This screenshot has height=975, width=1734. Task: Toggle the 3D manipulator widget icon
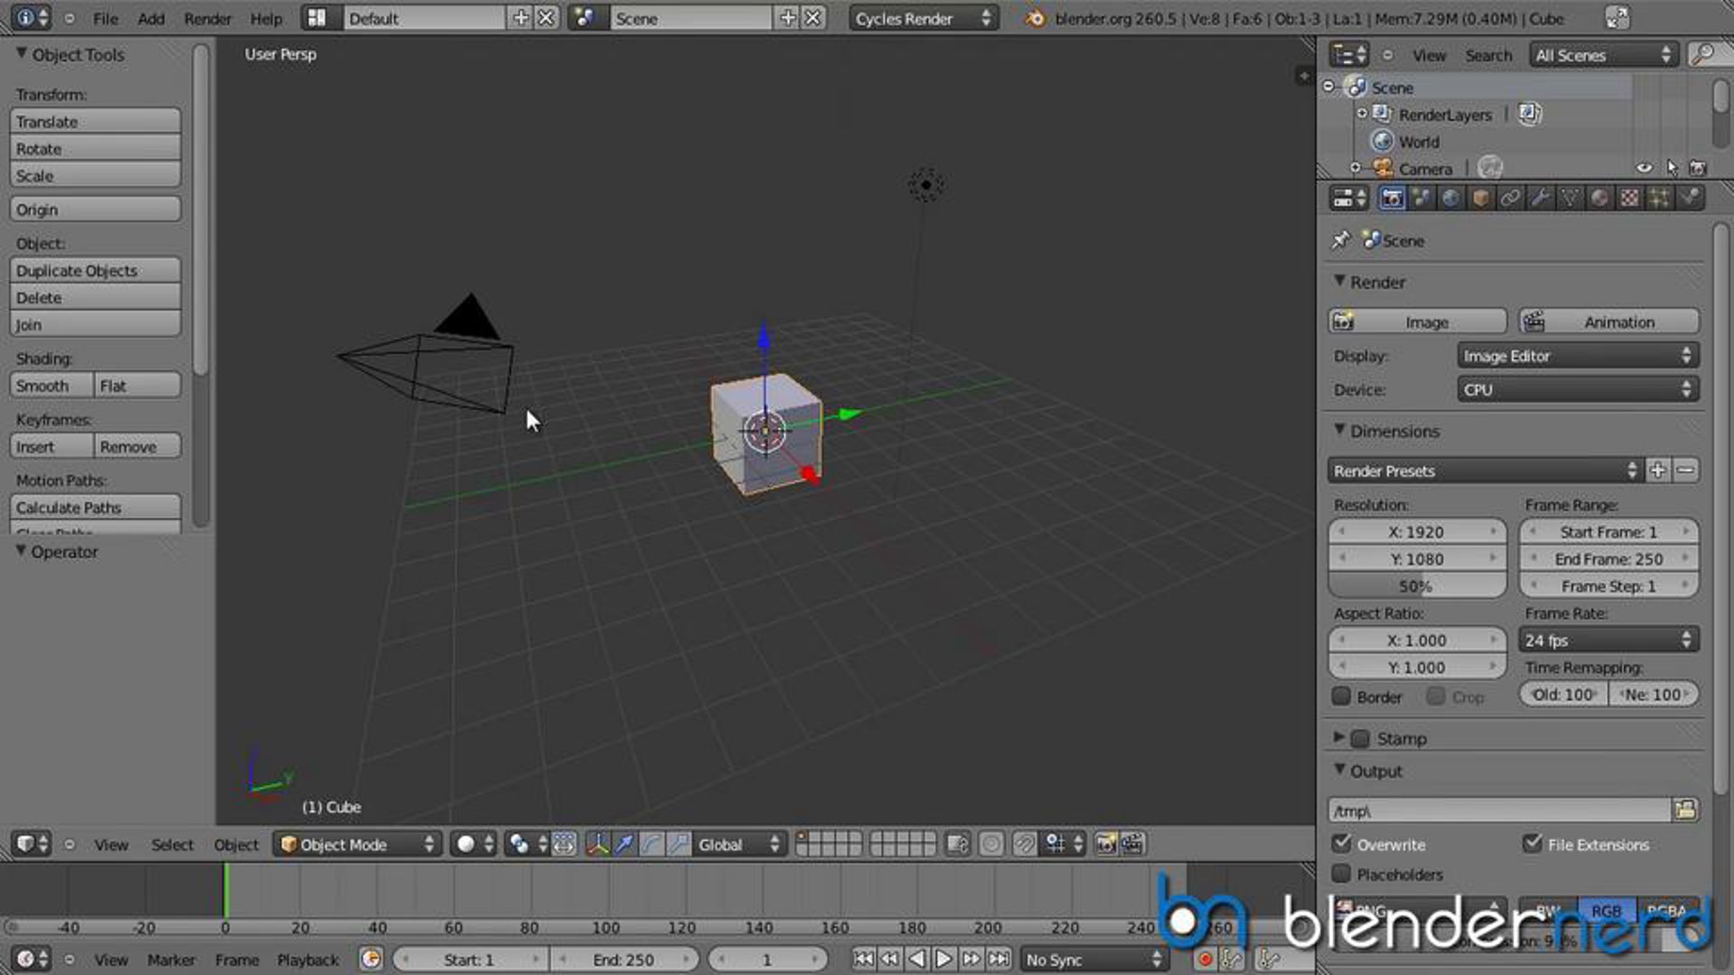pyautogui.click(x=598, y=844)
